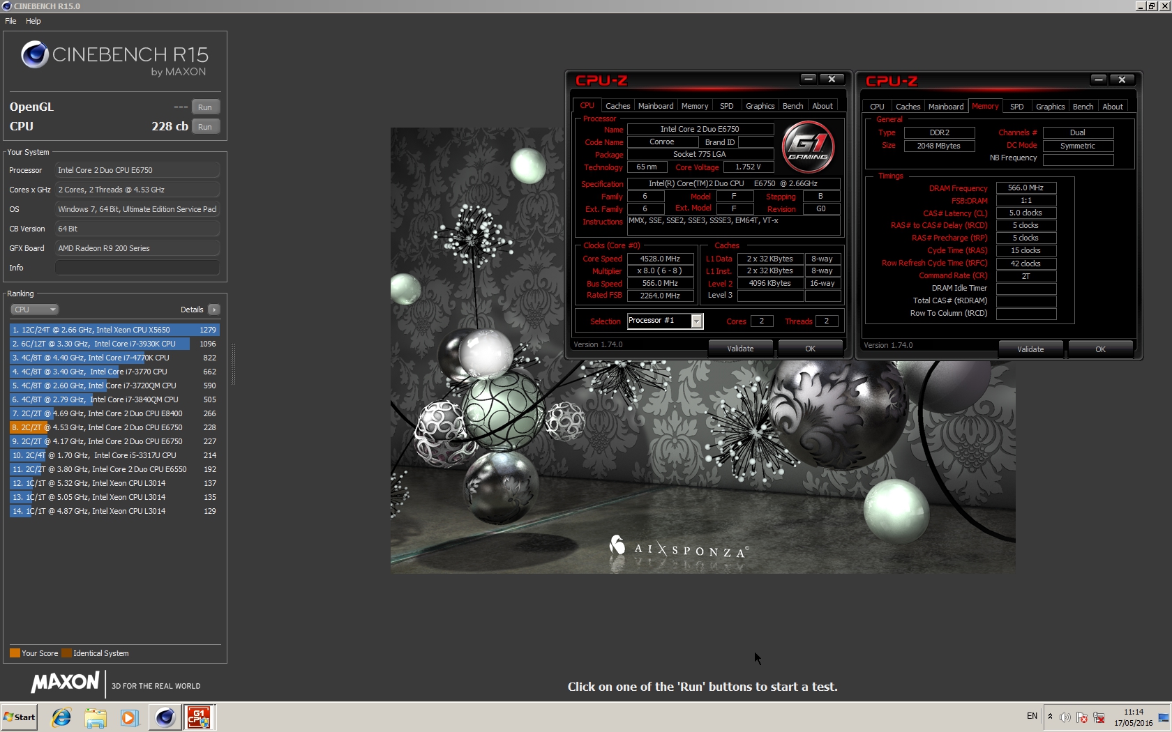Select ranking row Core i7-4770K
1172x732 pixels.
pos(114,358)
